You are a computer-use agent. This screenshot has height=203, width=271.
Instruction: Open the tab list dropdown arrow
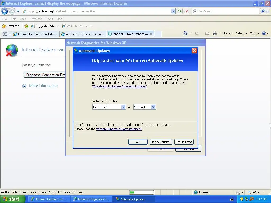point(10,34)
